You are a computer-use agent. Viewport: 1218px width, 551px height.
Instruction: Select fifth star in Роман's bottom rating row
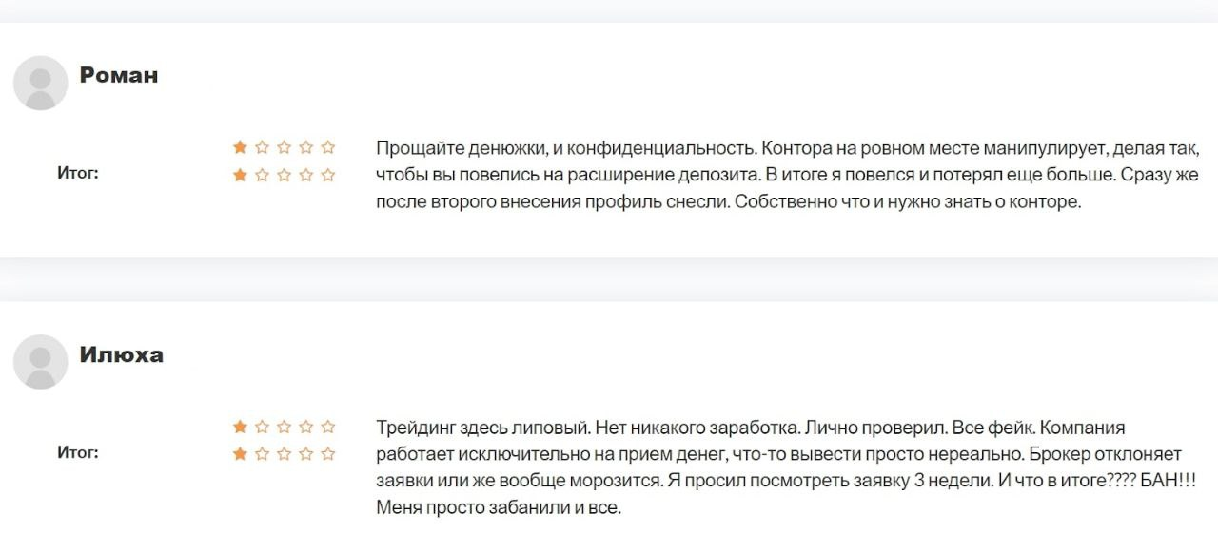click(328, 175)
